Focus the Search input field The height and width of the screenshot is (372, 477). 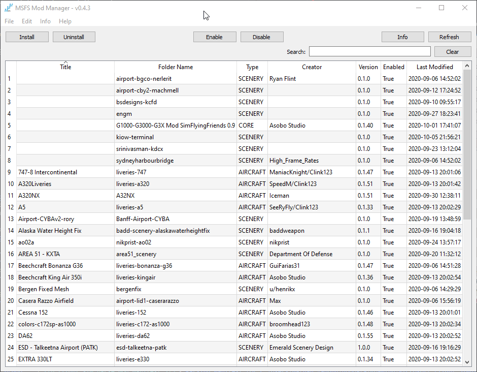370,51
